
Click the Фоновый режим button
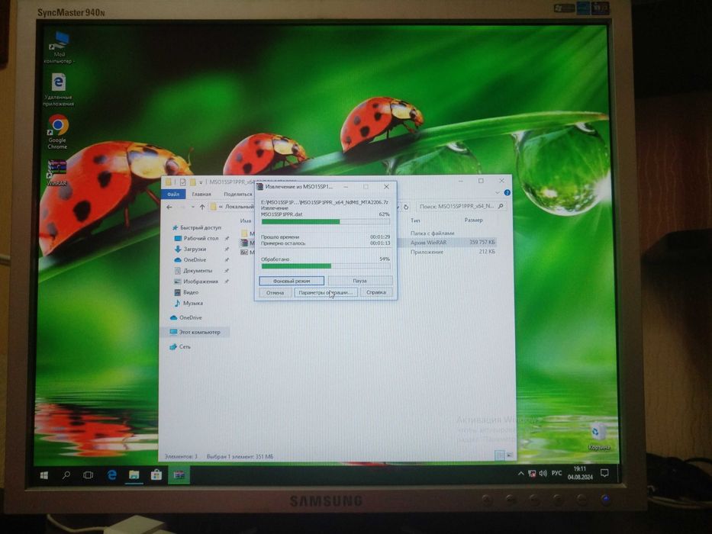[292, 281]
